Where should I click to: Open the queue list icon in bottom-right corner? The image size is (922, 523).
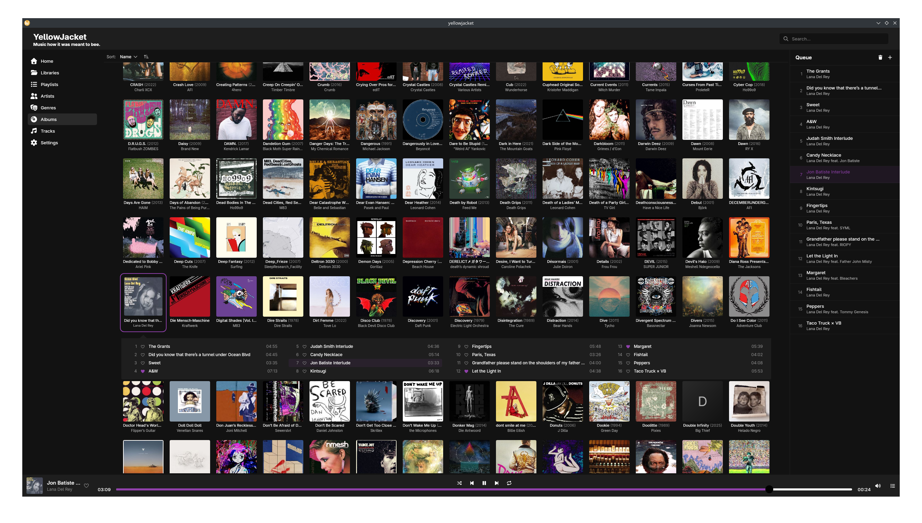[893, 485]
